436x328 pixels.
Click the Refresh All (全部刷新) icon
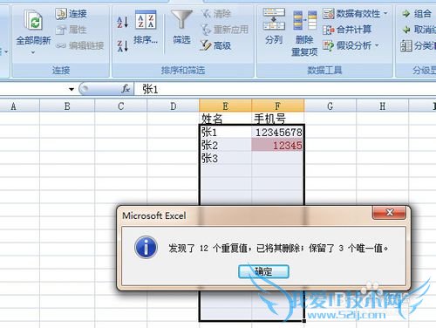(33, 20)
